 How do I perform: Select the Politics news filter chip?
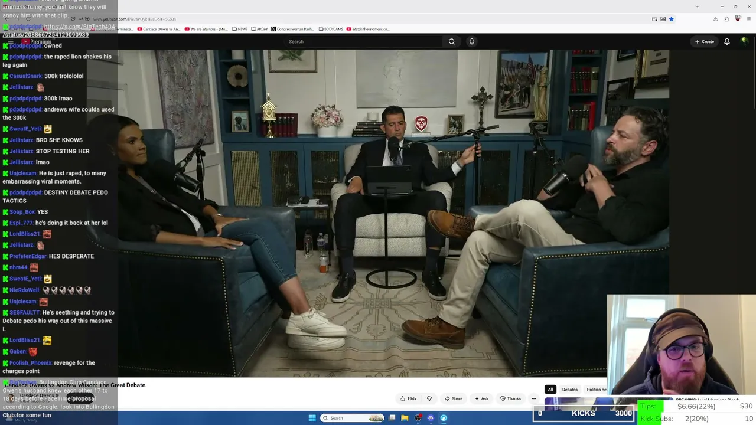[595, 390]
